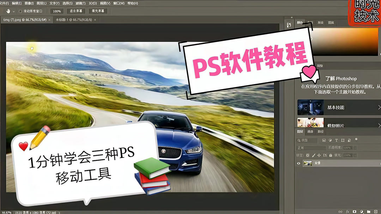Click the text layer filter icon in Layers panel
Viewport: 381px width, 214px height.
337,140
